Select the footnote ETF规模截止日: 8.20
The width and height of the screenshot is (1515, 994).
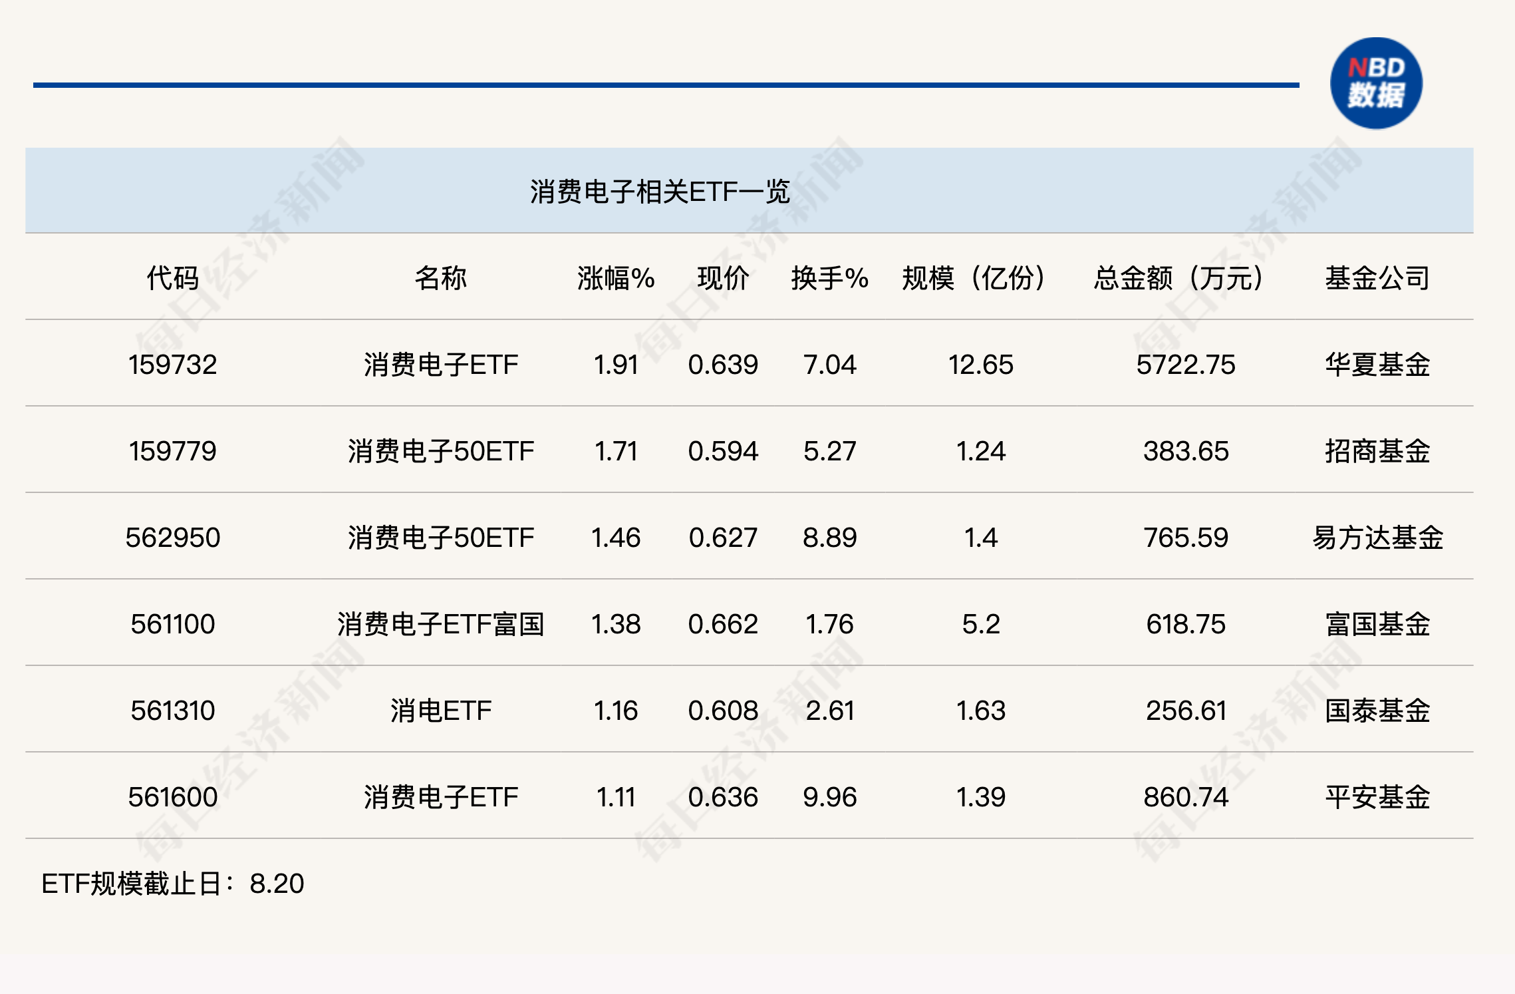coord(173,884)
